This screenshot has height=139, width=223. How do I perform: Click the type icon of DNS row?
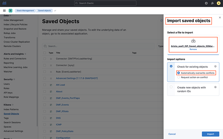tap(51, 118)
